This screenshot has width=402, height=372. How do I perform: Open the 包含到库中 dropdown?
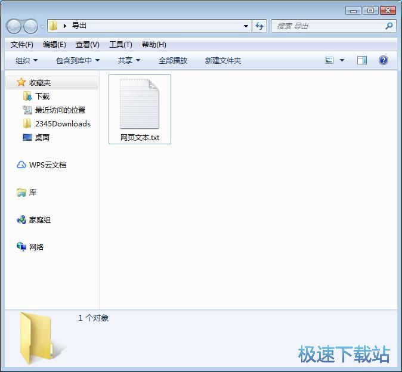click(78, 60)
